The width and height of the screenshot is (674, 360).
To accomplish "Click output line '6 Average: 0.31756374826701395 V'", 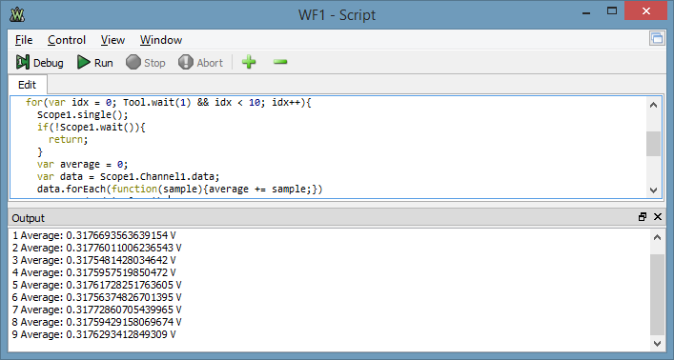I will [x=96, y=297].
